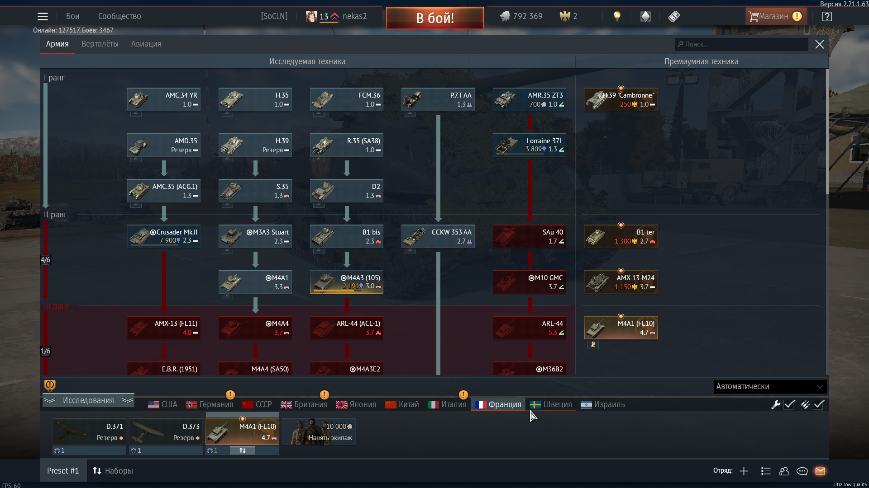Select the Швеция nation tab

(551, 404)
